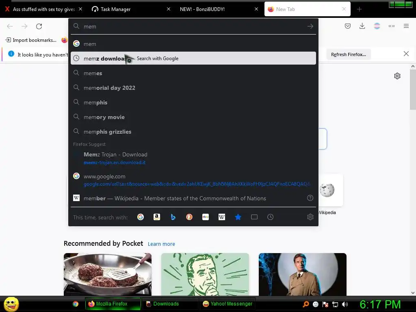Viewport: 416px width, 312px height.
Task: Open burger patties Pocket story thumbnail
Action: [107, 274]
